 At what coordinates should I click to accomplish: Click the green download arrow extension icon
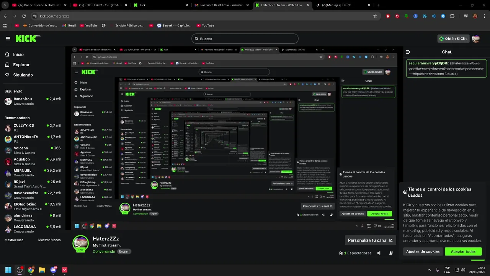(x=406, y=16)
